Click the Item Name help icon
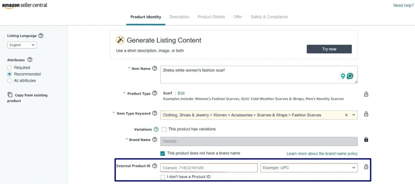The image size is (415, 184). click(x=155, y=68)
